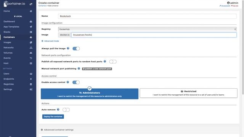The height and width of the screenshot is (137, 244).
Task: Click the Dashboard gauge icon
Action: (x=31, y=22)
